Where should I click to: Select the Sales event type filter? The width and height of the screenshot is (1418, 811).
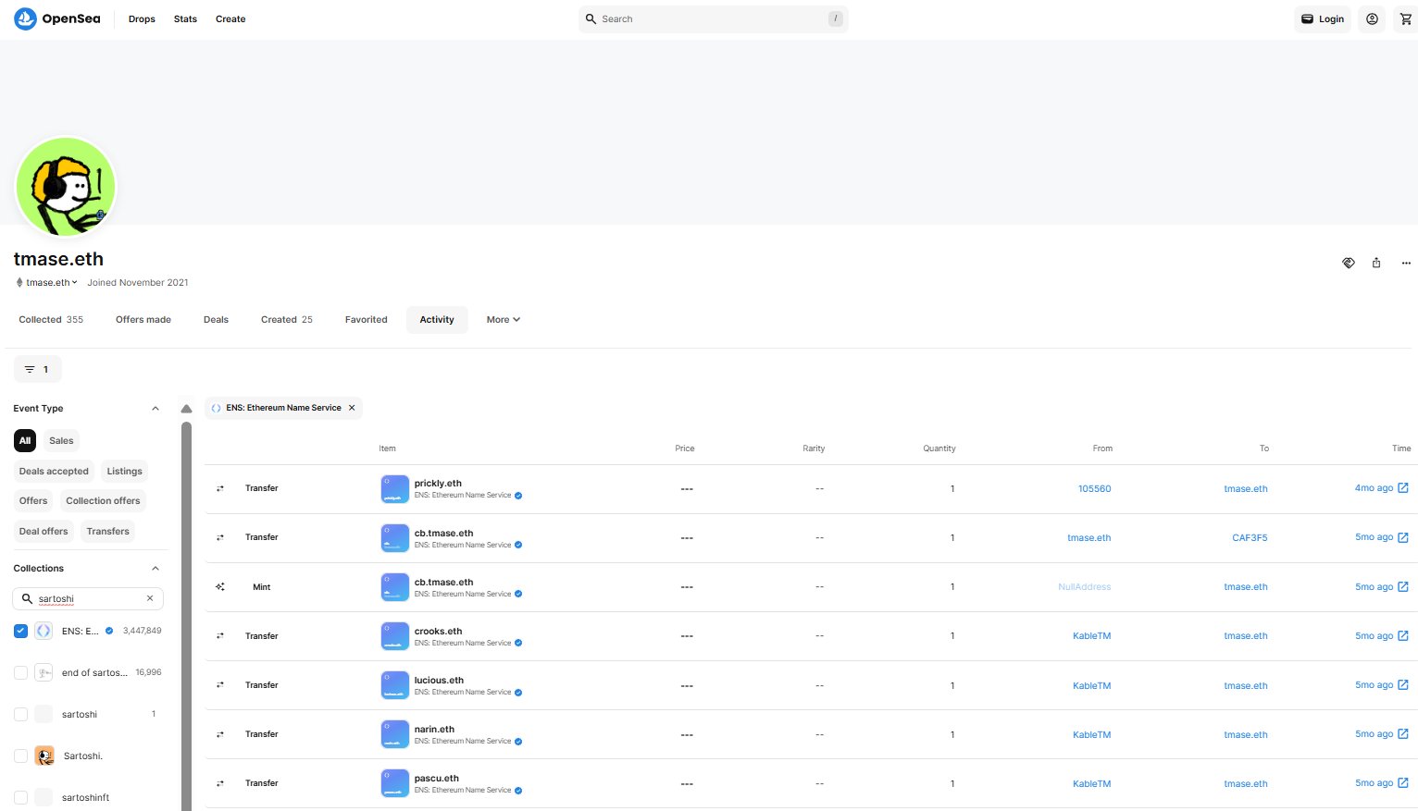pos(61,440)
